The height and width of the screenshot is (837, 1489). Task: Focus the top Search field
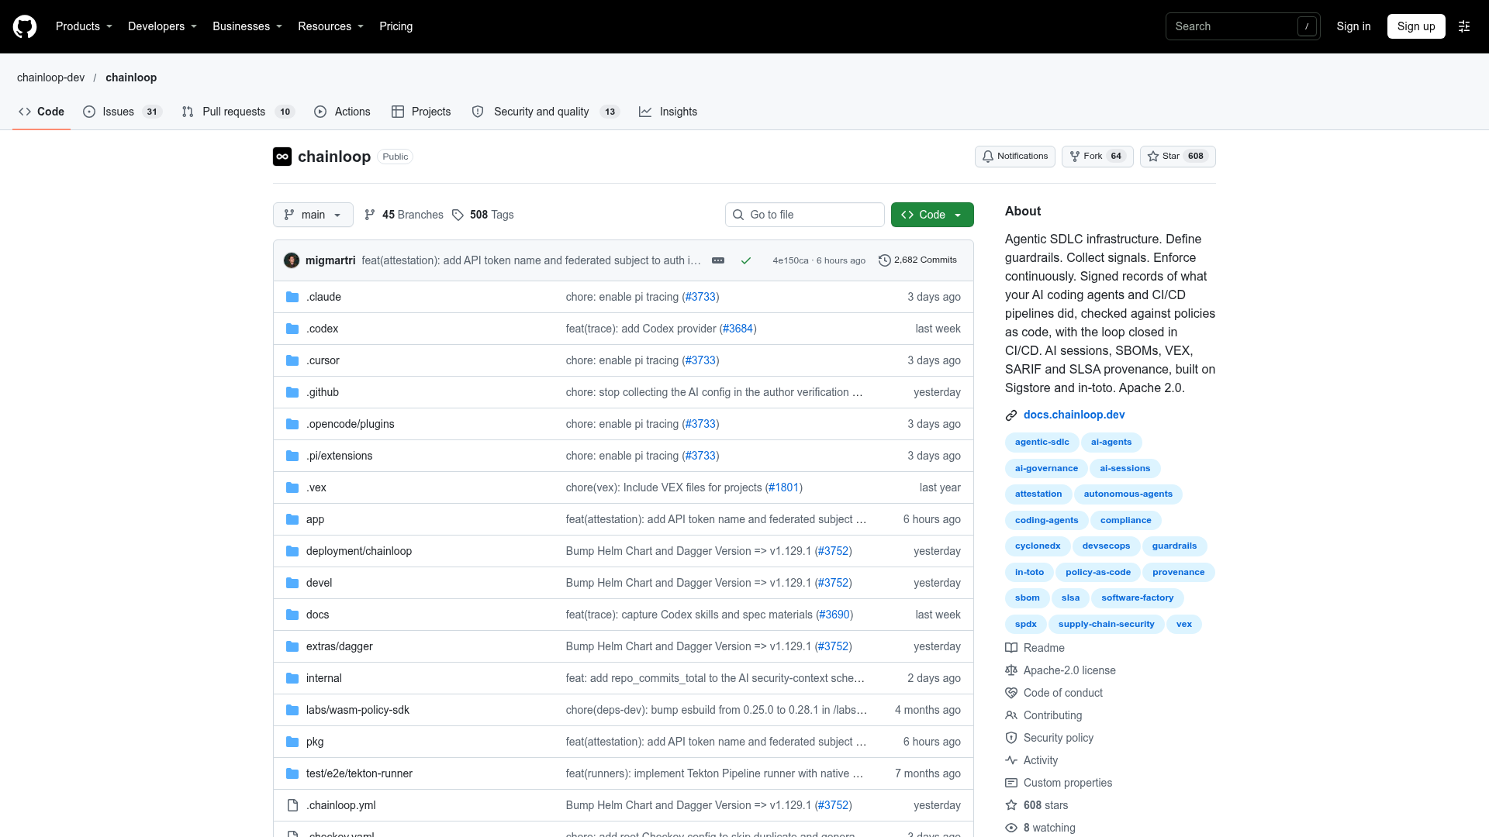coord(1242,26)
